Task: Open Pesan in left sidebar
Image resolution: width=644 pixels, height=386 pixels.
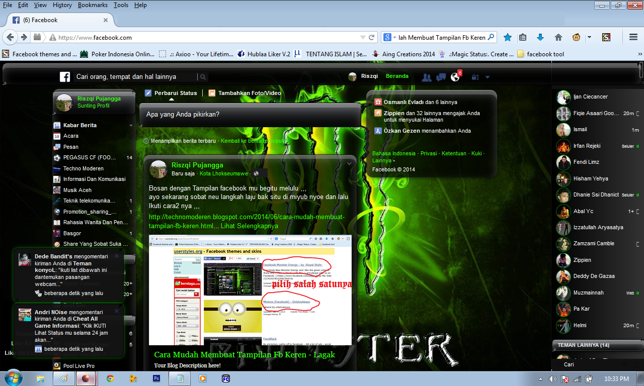Action: tap(71, 147)
